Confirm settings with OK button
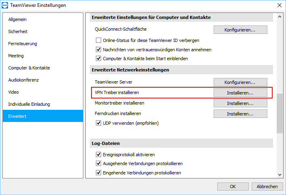The height and width of the screenshot is (195, 286). tap(233, 187)
